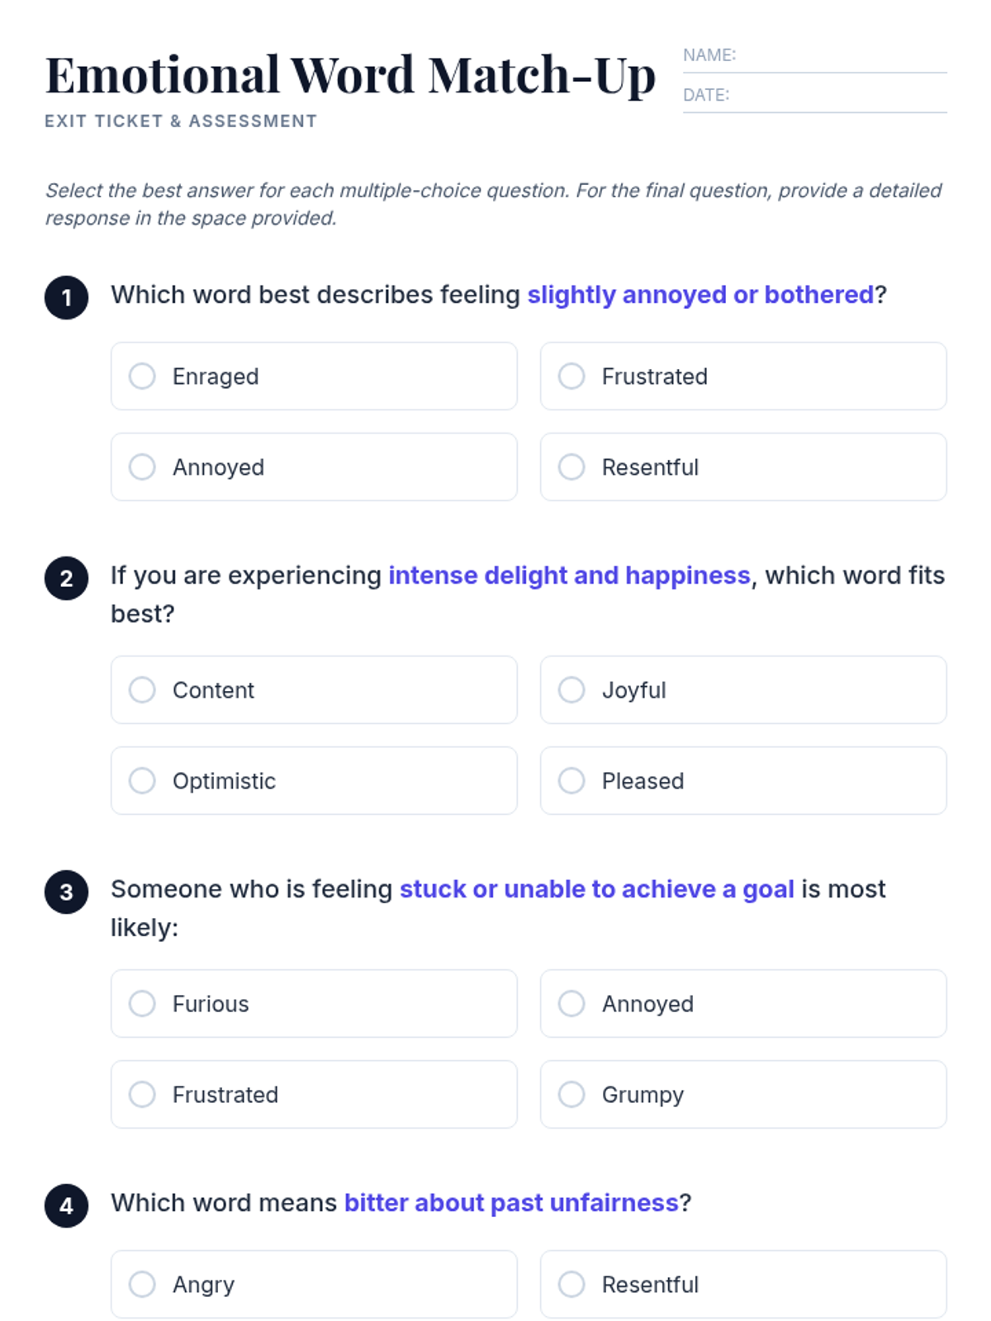Choose Angry for question 4
This screenshot has height=1321, width=991.
142,1285
